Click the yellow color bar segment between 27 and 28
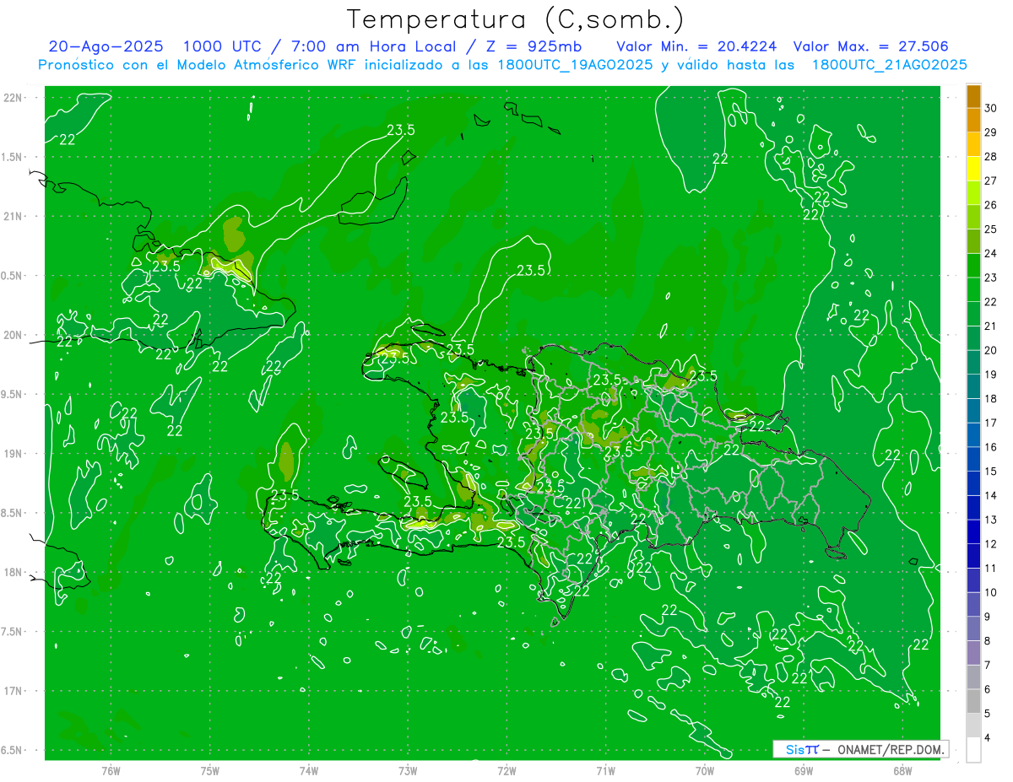 (974, 170)
